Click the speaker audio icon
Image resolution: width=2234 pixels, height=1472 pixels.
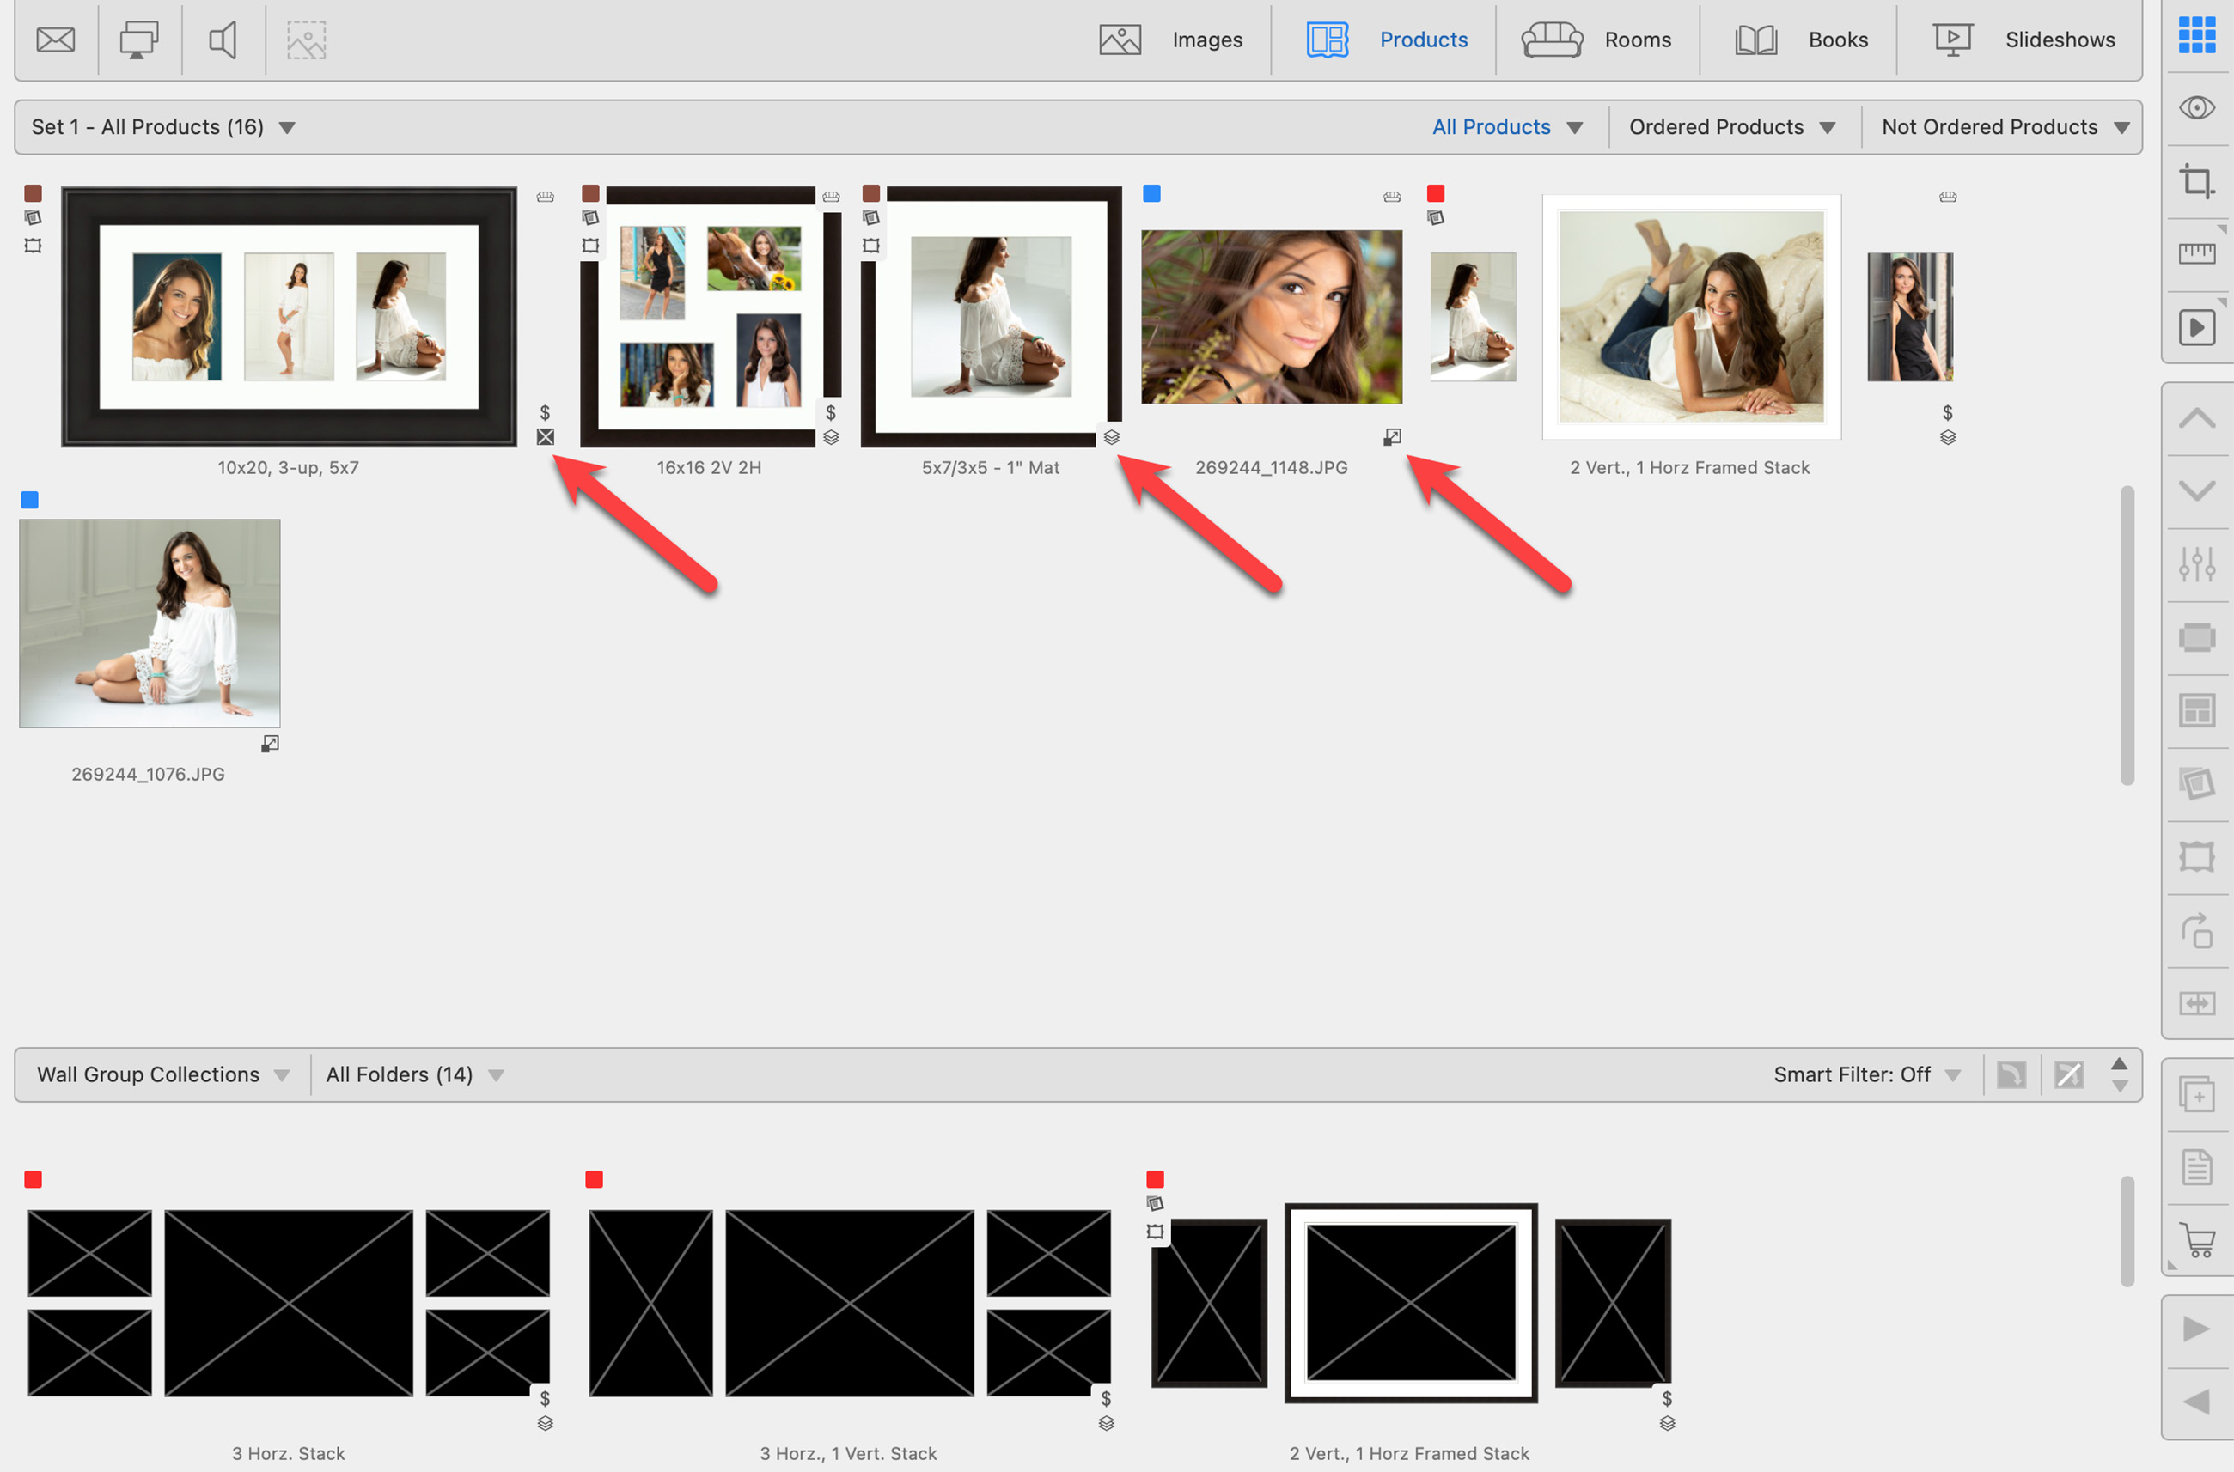[223, 40]
